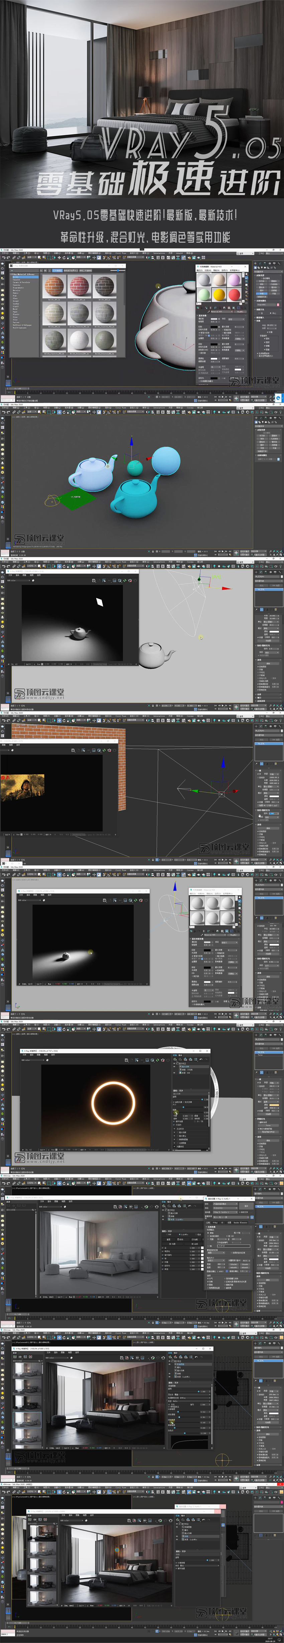Select the red sample slot in the material editor
The height and width of the screenshot is (1643, 284).
click(234, 295)
